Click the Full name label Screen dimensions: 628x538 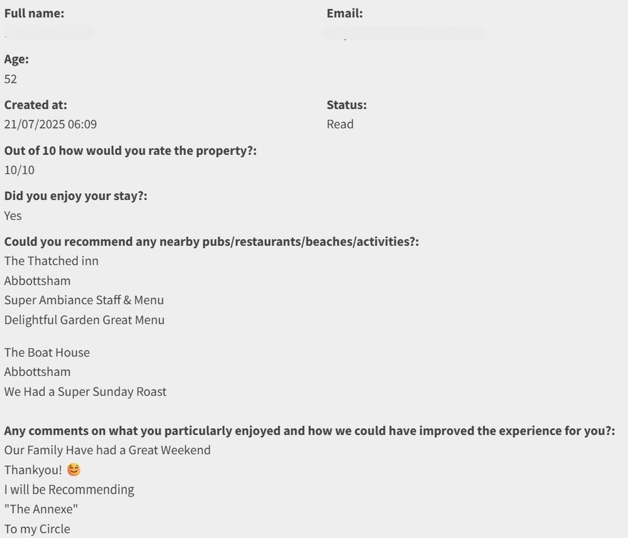[34, 13]
